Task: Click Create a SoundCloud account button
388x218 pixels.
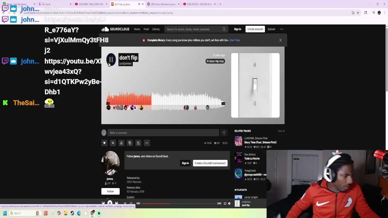Action: pos(210,163)
